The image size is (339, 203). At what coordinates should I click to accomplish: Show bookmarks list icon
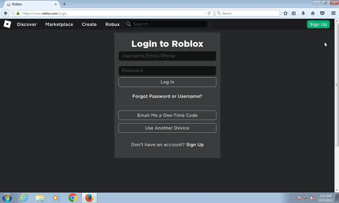click(294, 13)
